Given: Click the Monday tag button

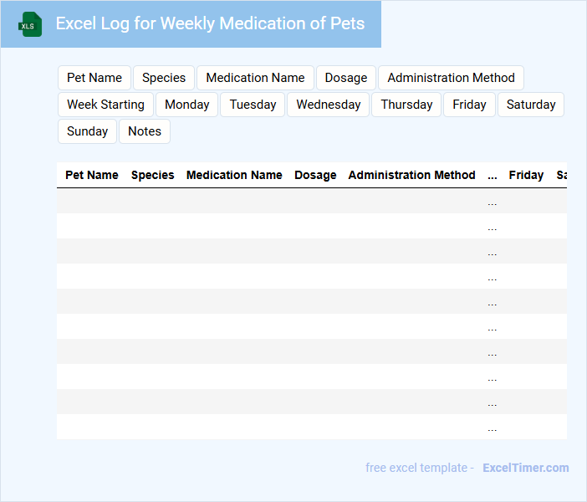Looking at the screenshot, I should click(x=187, y=105).
